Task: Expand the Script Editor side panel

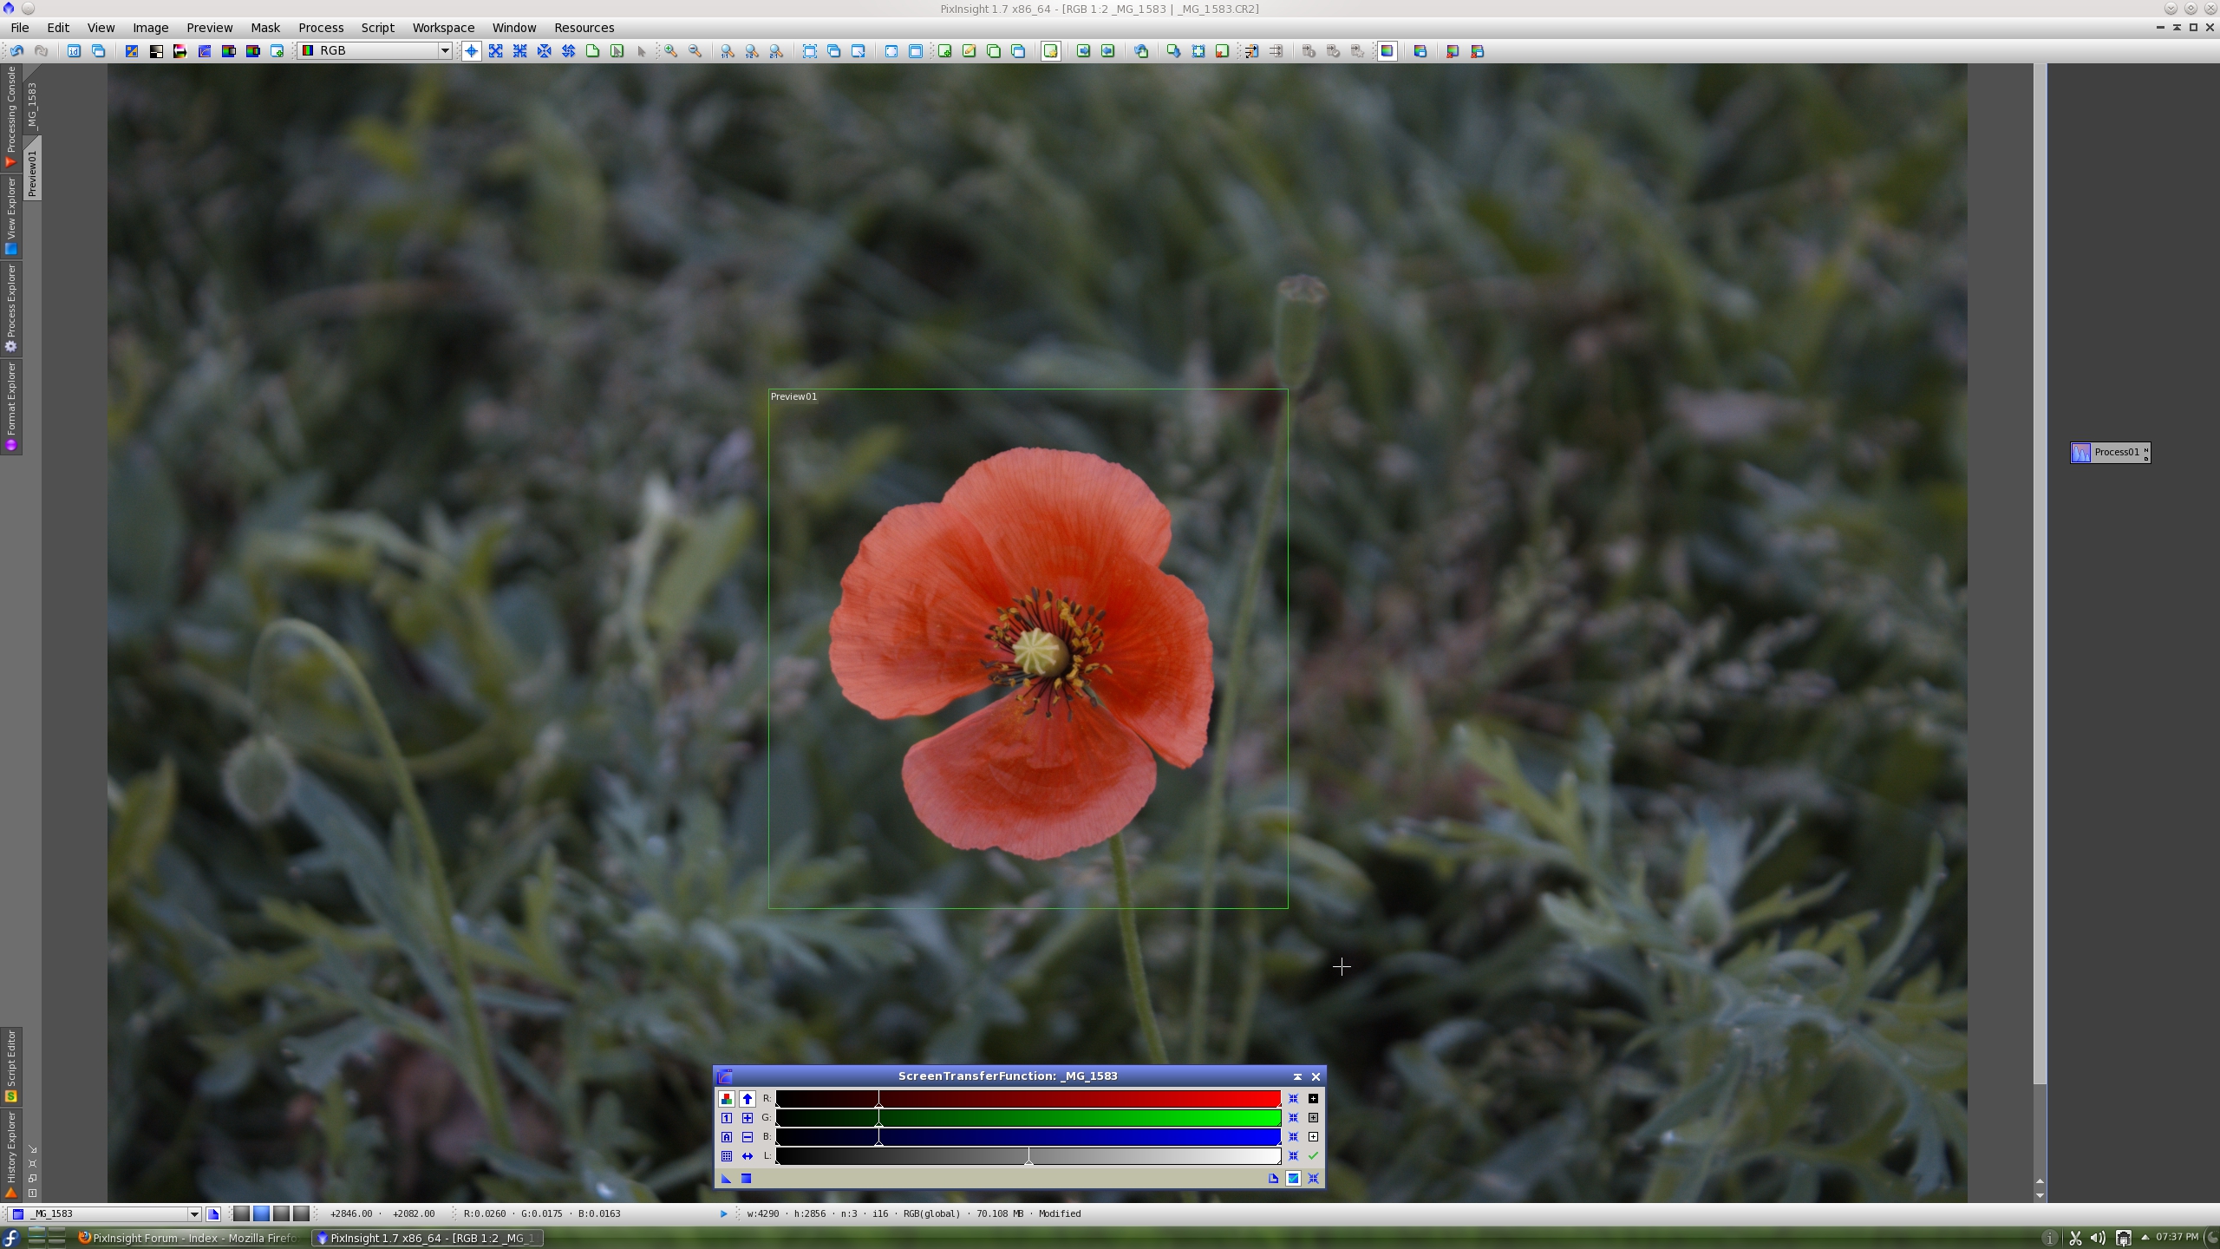Action: 11,1066
